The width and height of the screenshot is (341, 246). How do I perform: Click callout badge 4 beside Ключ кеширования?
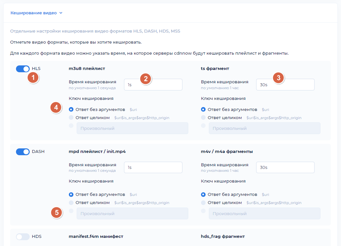[56, 107]
